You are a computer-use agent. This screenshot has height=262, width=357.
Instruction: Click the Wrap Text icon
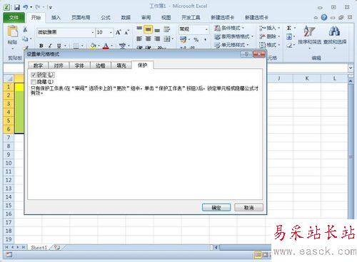coord(167,29)
